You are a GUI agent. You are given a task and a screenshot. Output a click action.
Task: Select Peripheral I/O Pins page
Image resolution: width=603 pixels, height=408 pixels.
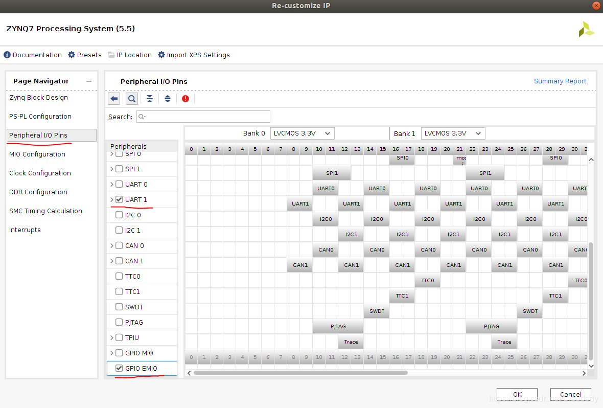point(52,135)
